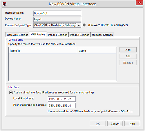Screen dimensions: 145x131
Task: Click the Route To column header
Action: (43, 51)
